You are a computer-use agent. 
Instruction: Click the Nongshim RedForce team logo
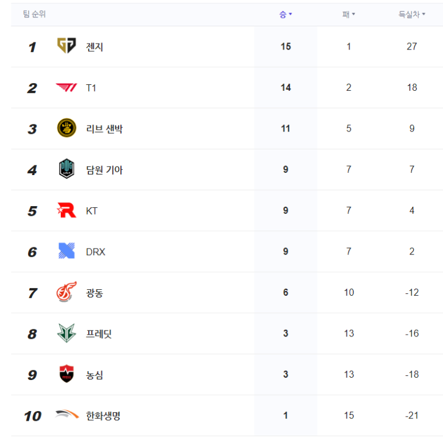pos(66,375)
